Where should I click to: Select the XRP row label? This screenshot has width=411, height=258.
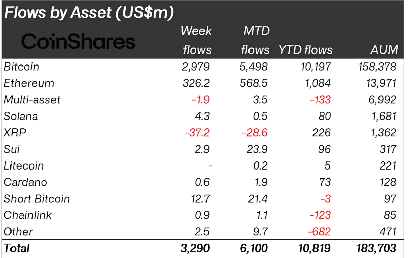point(15,133)
